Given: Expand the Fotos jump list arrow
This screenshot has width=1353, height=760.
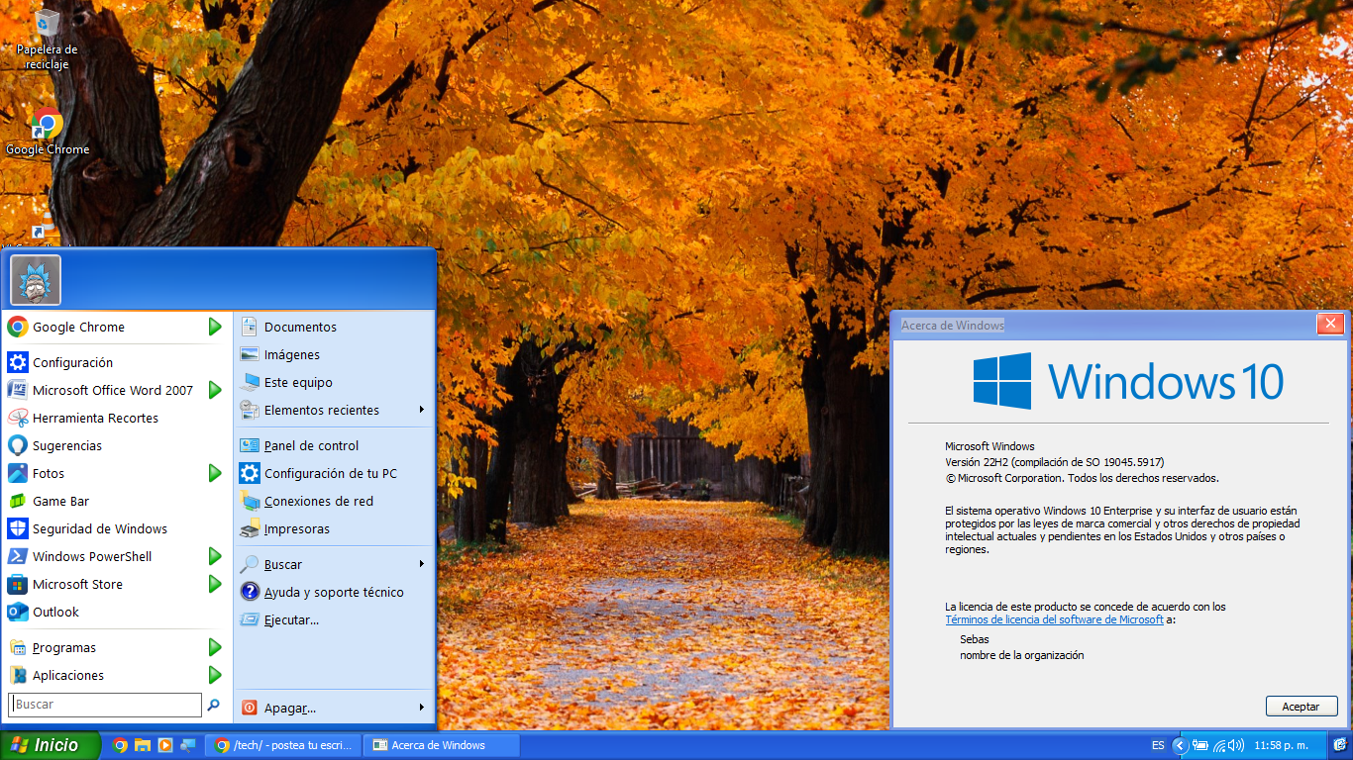Looking at the screenshot, I should 215,473.
